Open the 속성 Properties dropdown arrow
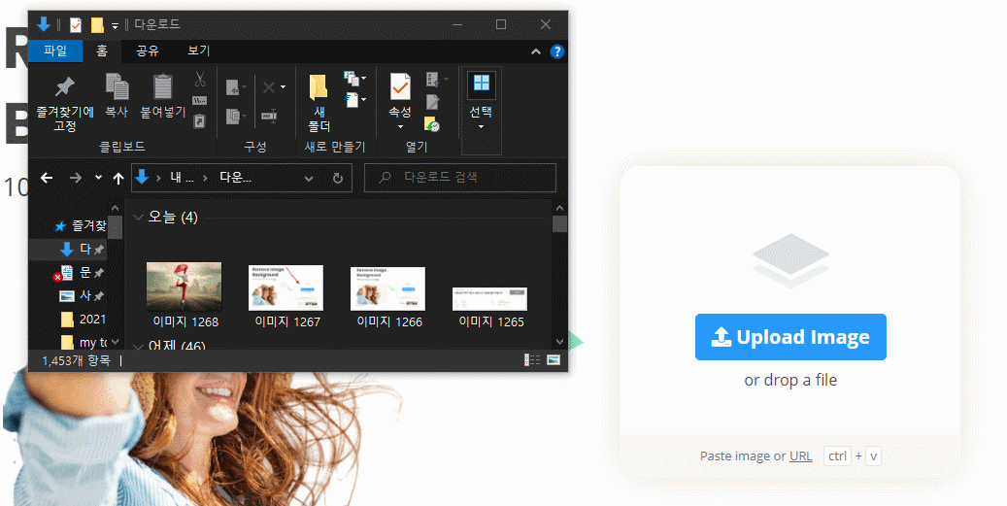 (x=400, y=126)
